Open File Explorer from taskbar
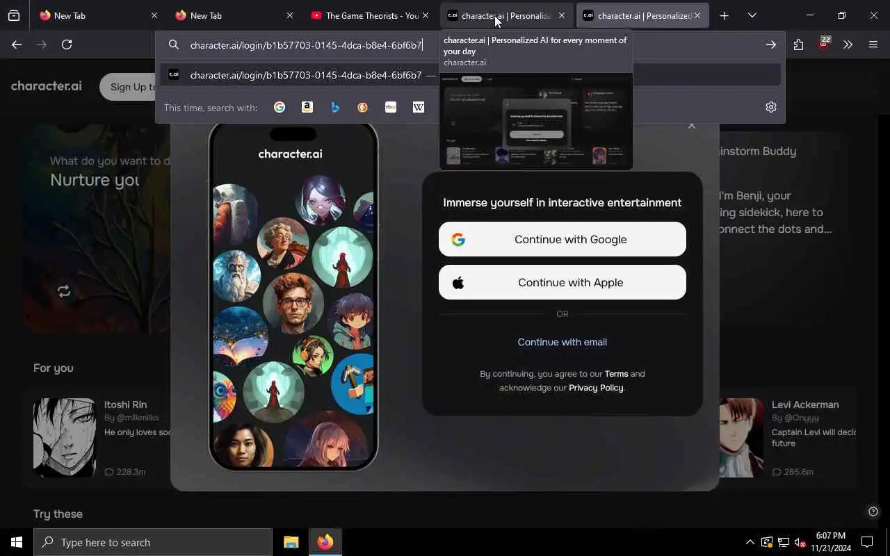 point(291,542)
